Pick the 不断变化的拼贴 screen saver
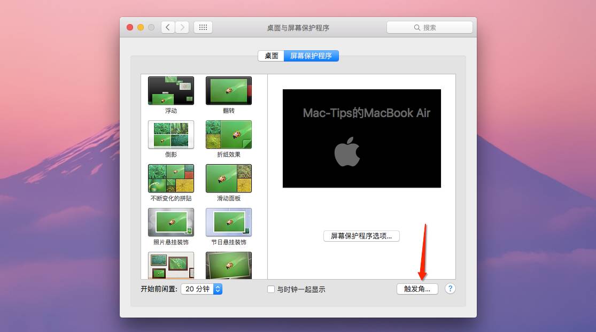The width and height of the screenshot is (596, 332). pyautogui.click(x=171, y=178)
